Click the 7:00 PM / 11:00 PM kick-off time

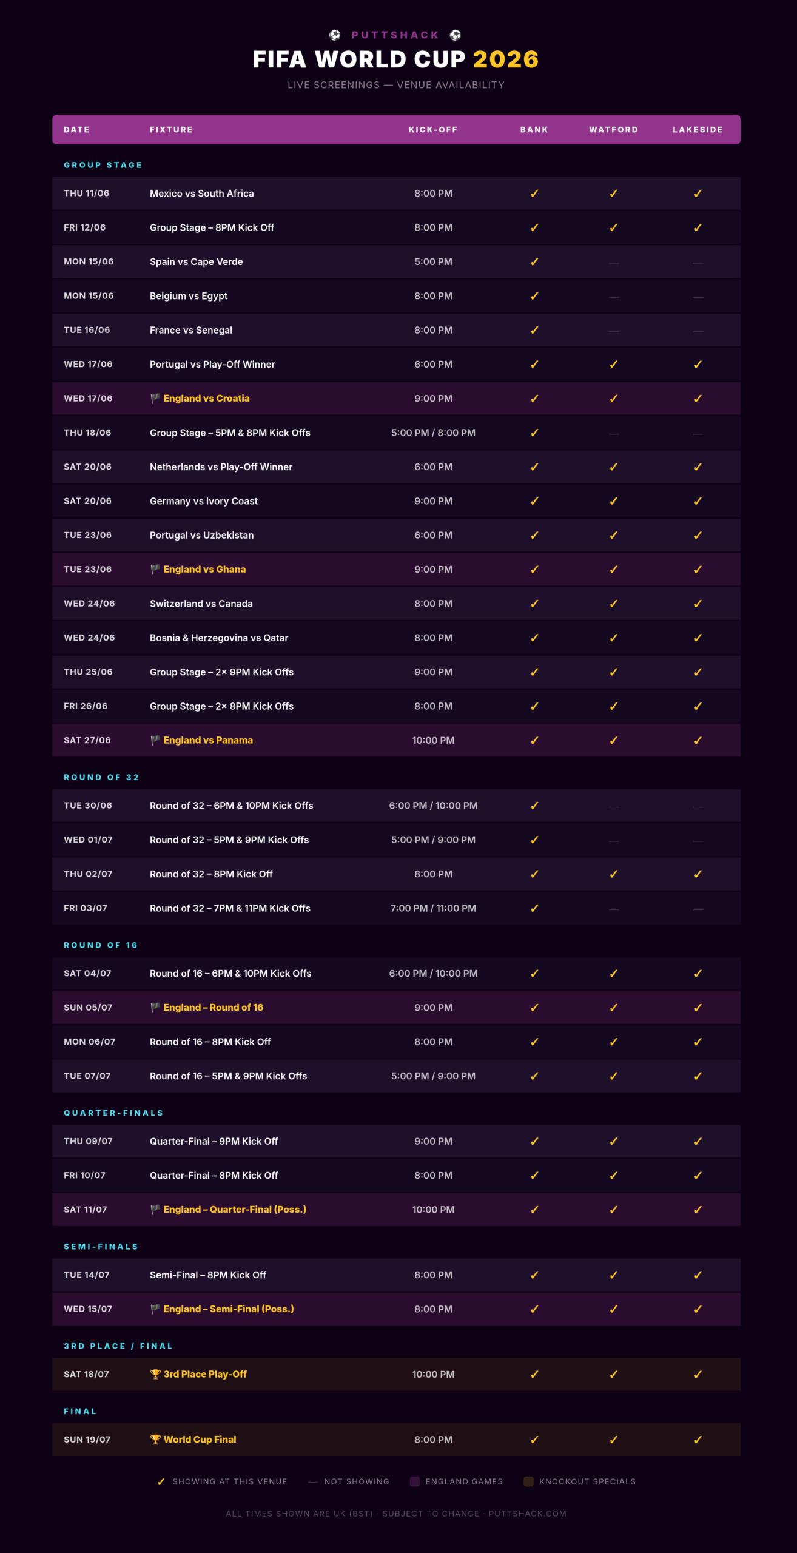click(433, 908)
